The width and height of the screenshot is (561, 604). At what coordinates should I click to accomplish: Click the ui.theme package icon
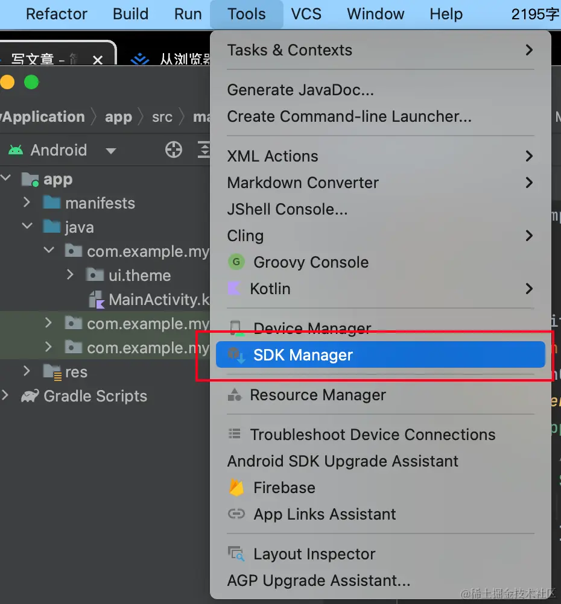tap(95, 275)
